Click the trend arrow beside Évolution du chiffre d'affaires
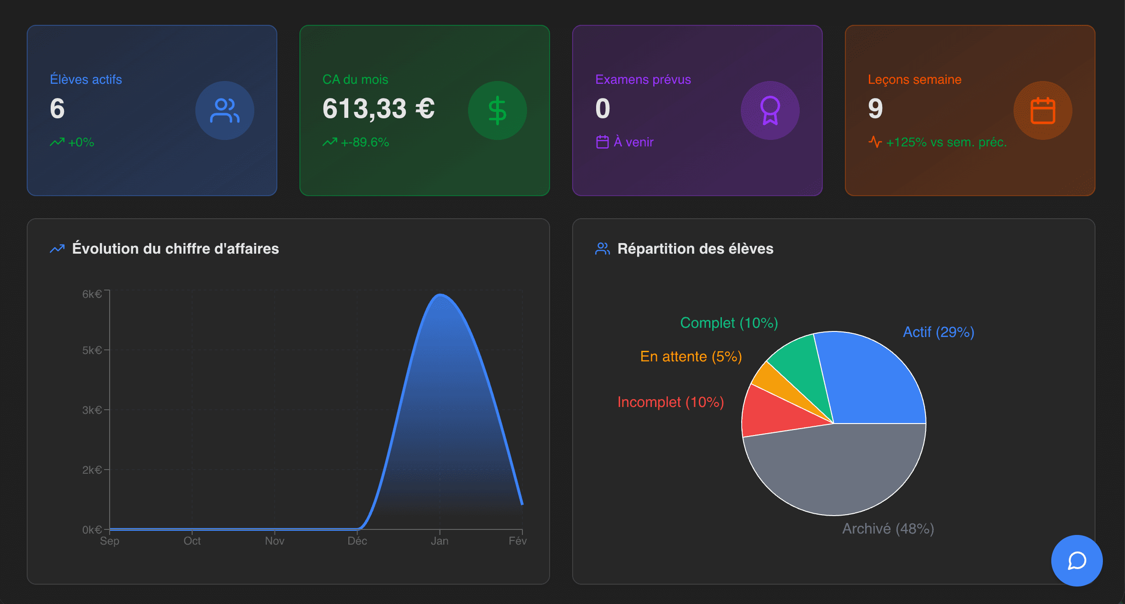 (57, 249)
